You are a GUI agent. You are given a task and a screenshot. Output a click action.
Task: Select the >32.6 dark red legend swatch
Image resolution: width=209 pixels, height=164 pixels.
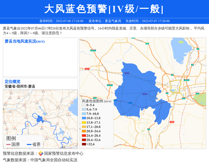pos(84,144)
